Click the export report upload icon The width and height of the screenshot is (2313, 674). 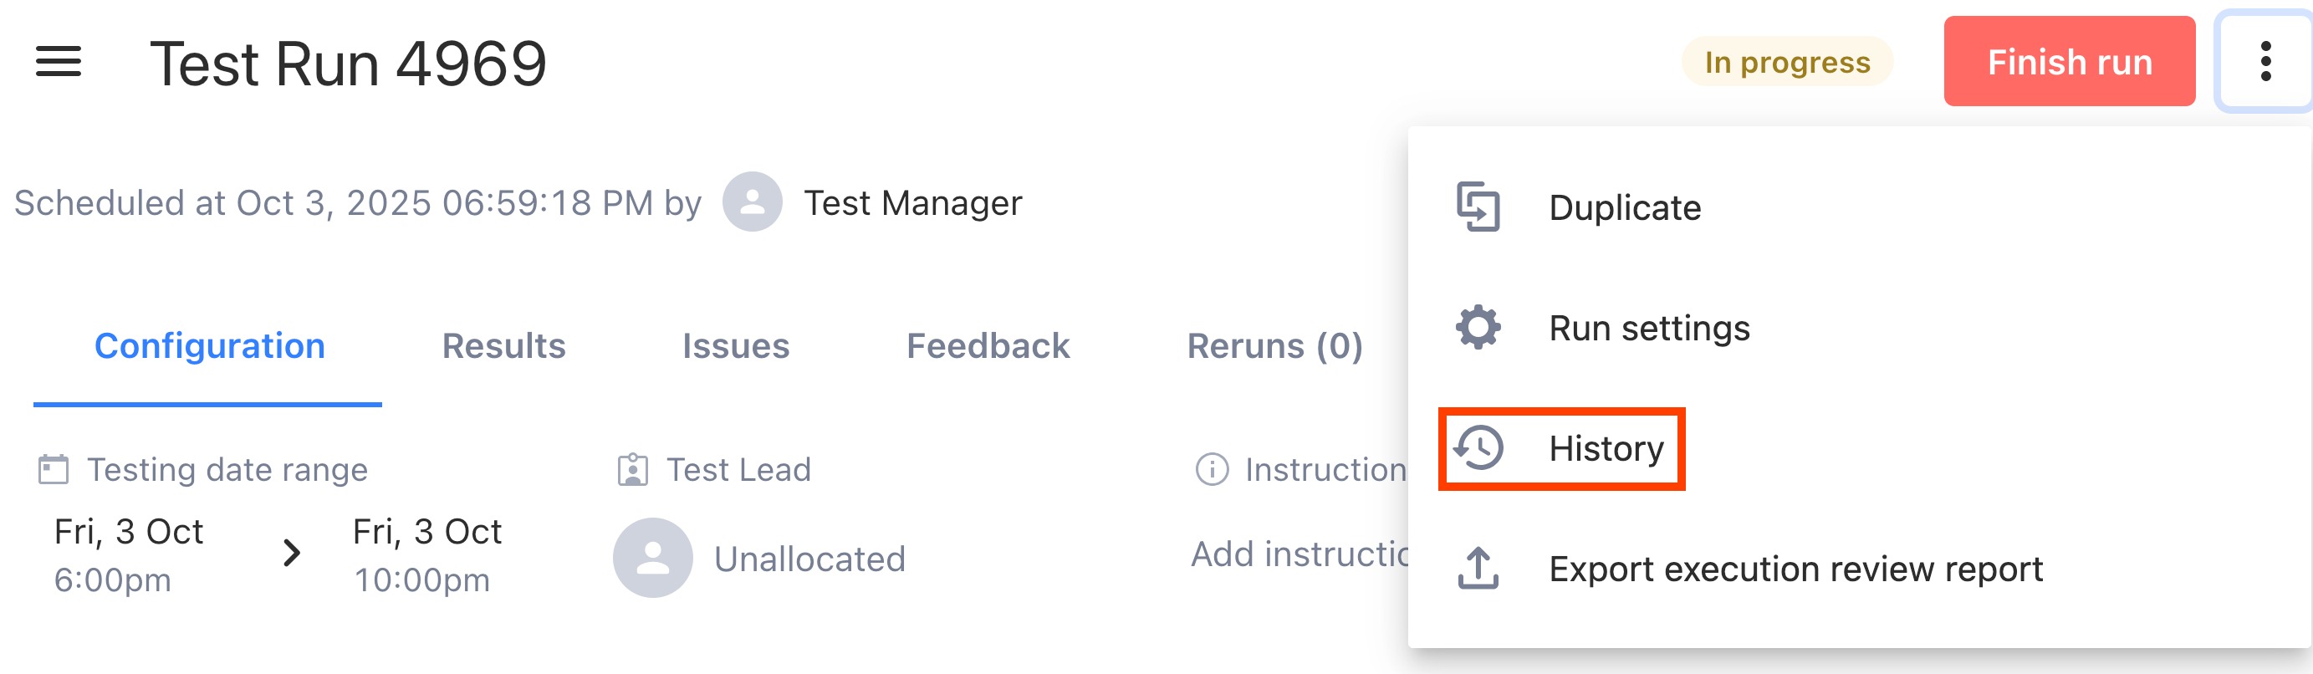click(x=1478, y=569)
